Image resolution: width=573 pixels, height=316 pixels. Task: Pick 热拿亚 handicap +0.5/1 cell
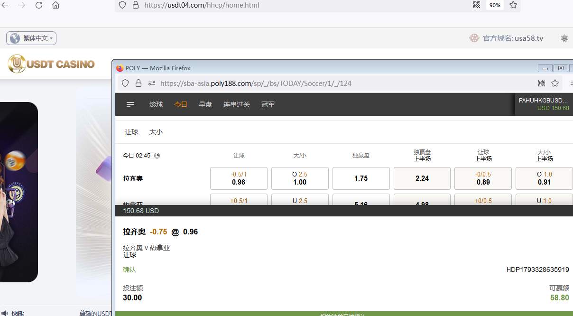tap(239, 200)
